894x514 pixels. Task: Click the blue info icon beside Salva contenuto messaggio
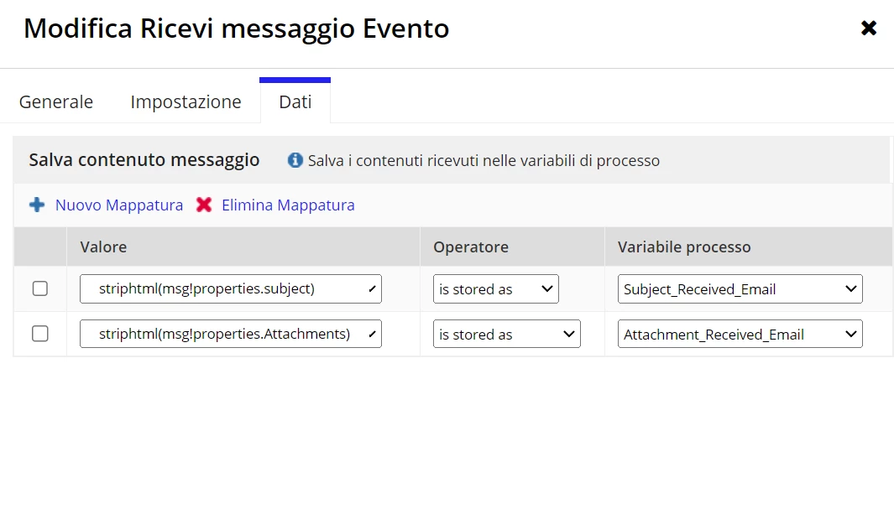point(295,160)
